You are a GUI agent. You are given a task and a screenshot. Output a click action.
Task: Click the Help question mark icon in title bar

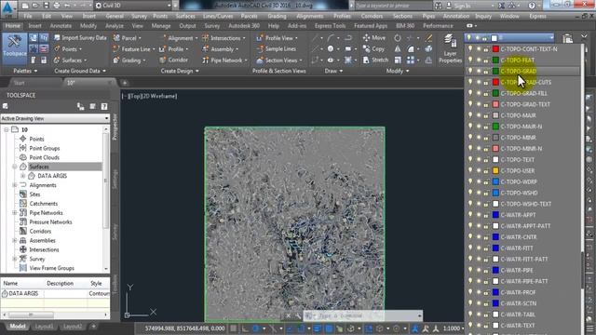tap(532, 6)
